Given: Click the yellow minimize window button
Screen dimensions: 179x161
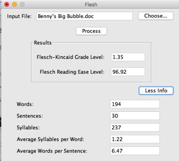Looking at the screenshot, I should click(14, 4).
